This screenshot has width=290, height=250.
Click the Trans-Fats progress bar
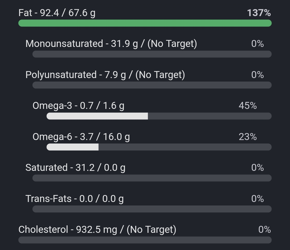tap(152, 209)
